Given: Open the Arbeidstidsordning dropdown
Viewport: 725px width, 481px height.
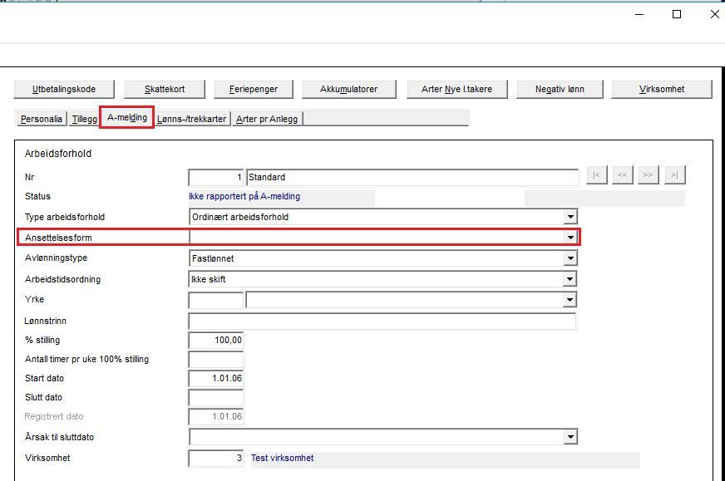Looking at the screenshot, I should pos(570,279).
